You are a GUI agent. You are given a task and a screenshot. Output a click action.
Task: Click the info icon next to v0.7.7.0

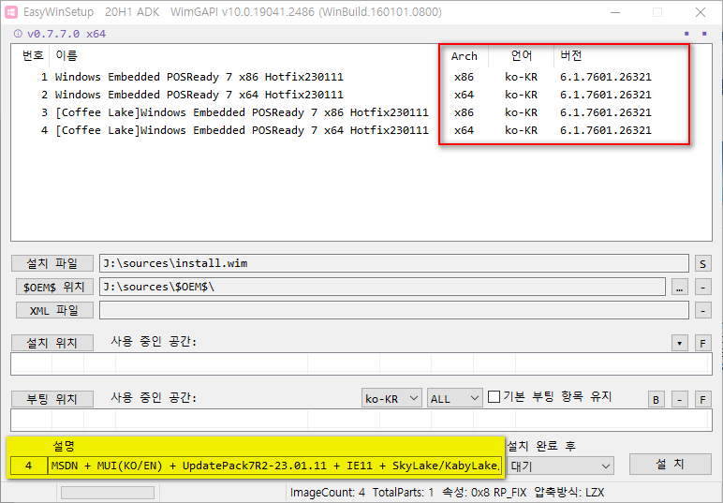tap(18, 34)
